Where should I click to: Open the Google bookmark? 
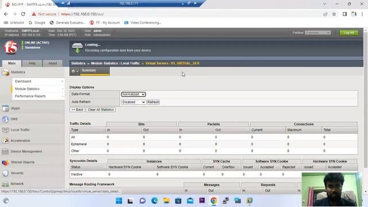37,22
